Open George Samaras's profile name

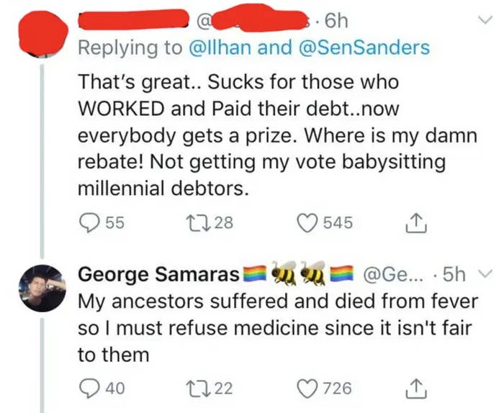click(159, 275)
